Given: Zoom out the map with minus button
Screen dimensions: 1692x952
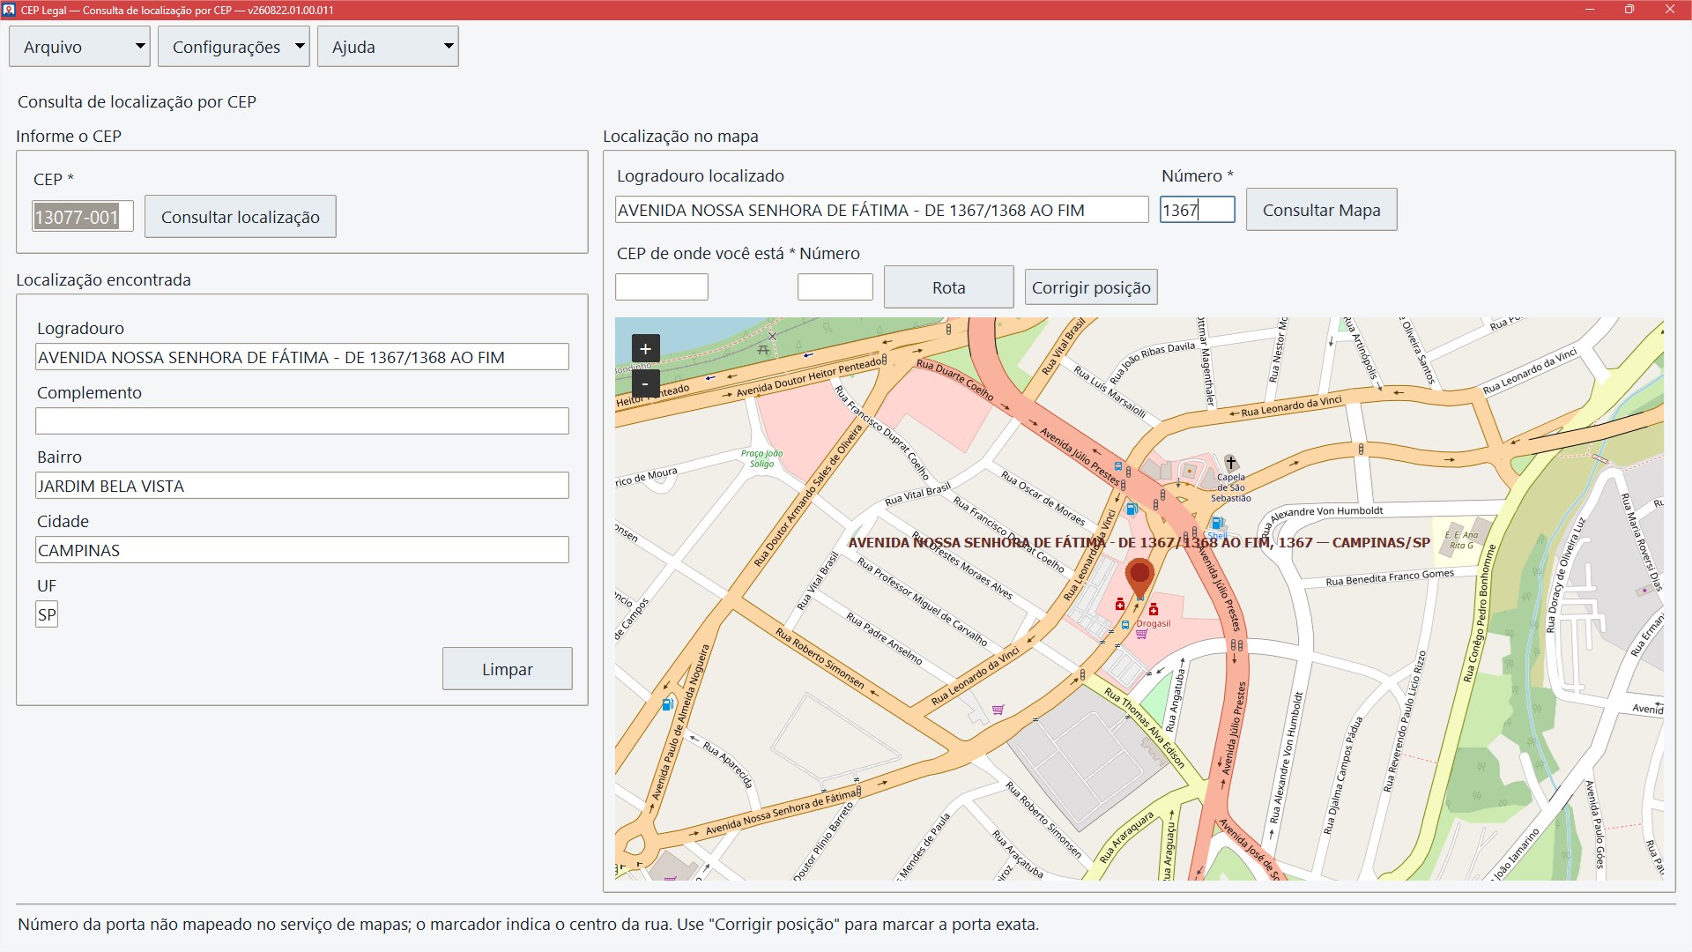Looking at the screenshot, I should 645,383.
